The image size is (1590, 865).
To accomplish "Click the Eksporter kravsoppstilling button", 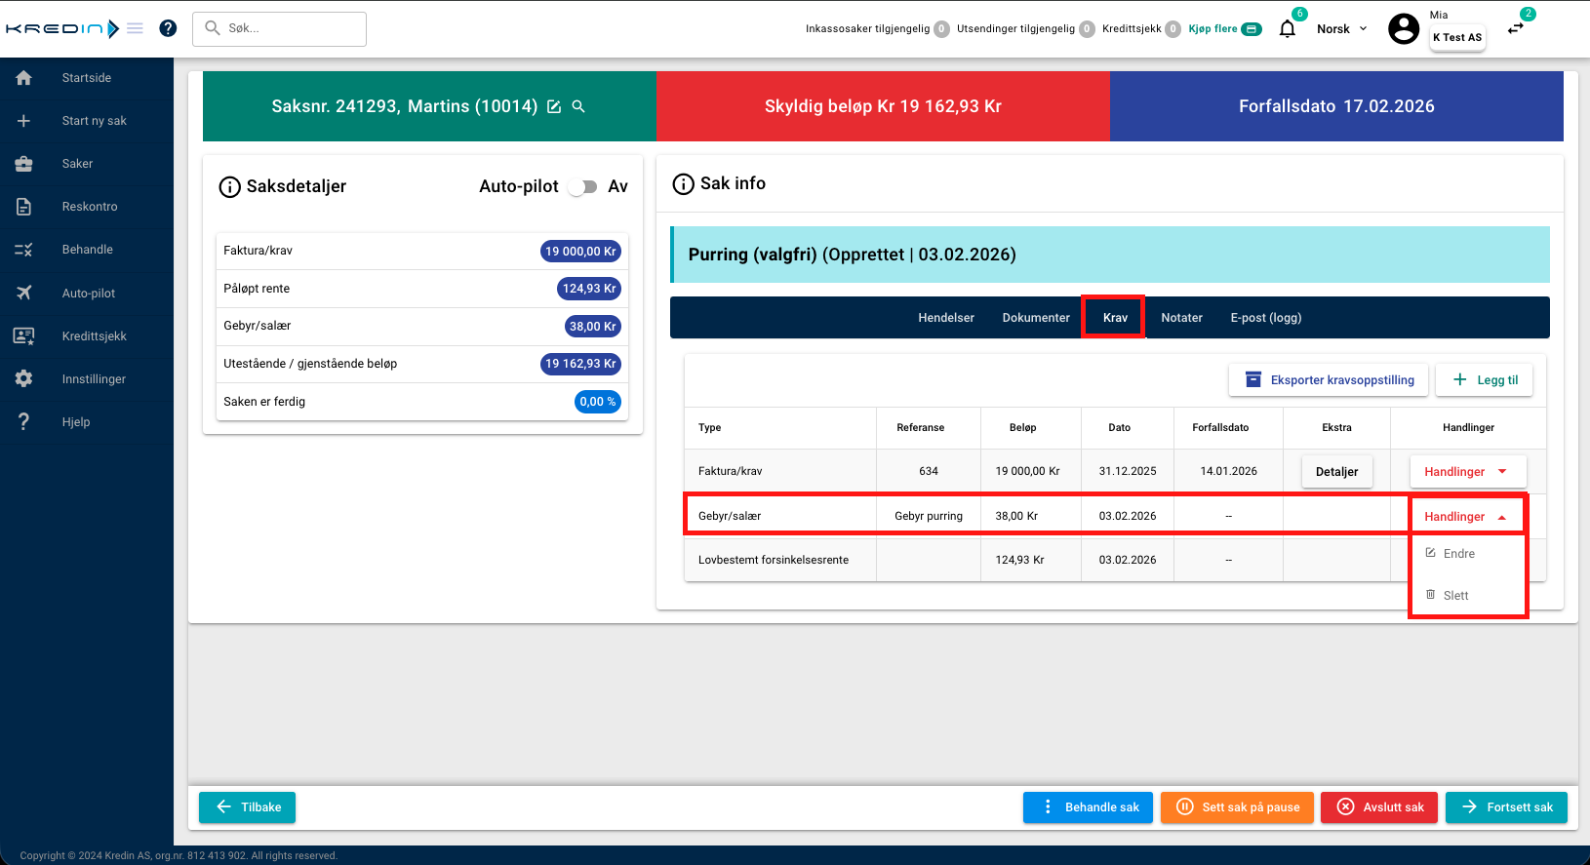I will [x=1328, y=380].
